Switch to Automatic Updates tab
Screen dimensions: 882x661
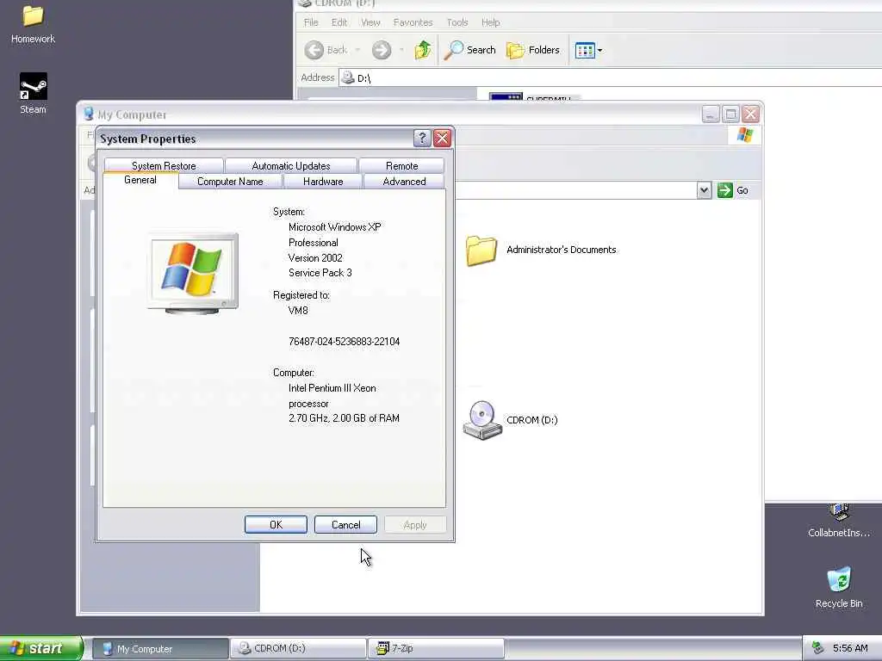291,166
